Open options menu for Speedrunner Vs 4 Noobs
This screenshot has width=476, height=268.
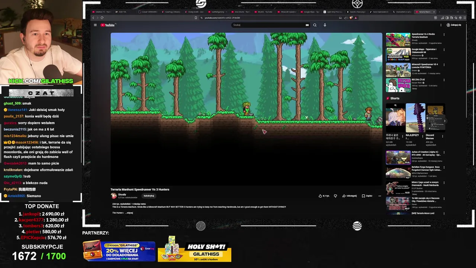pos(444,34)
